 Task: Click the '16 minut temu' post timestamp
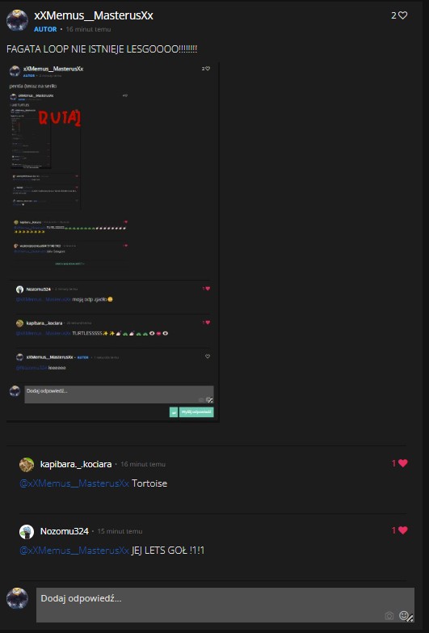(x=88, y=29)
